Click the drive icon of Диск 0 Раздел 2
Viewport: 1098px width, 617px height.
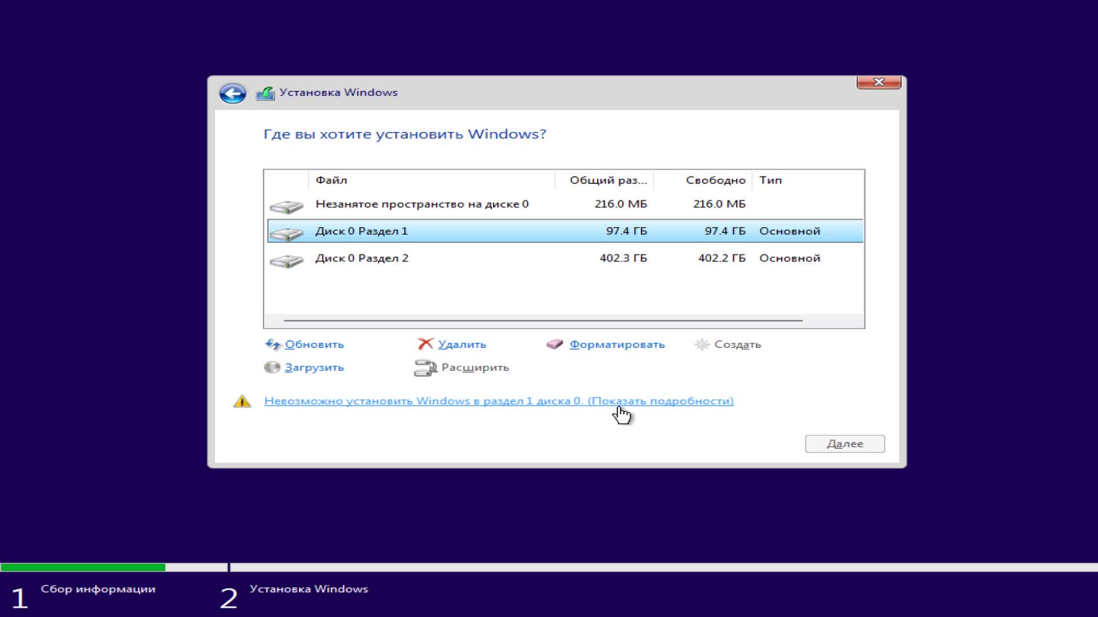coord(287,261)
